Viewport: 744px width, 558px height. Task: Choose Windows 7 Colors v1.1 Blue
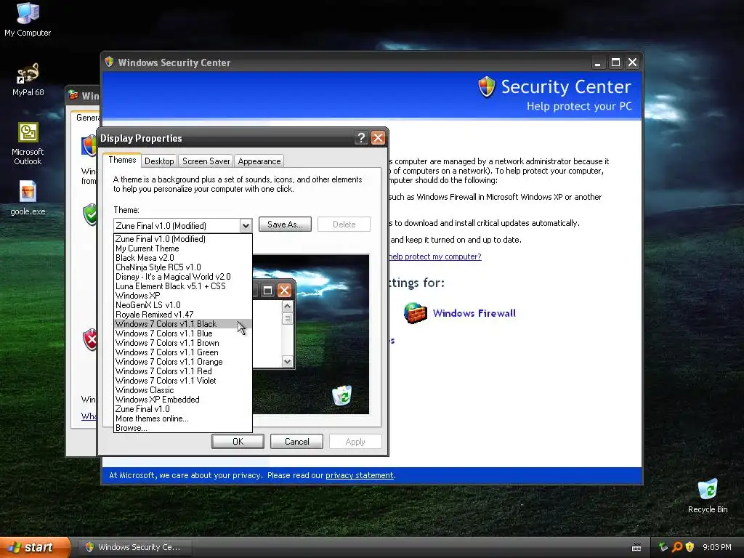point(182,333)
